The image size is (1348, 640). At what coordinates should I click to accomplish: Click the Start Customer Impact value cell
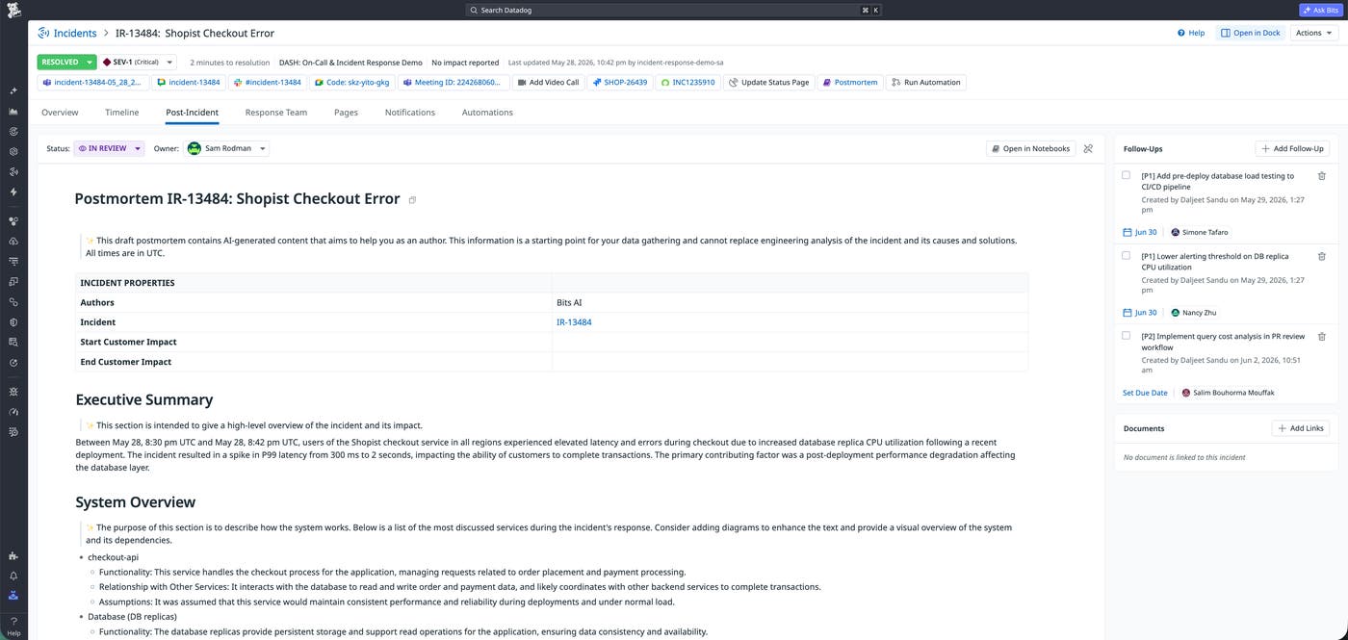point(790,342)
